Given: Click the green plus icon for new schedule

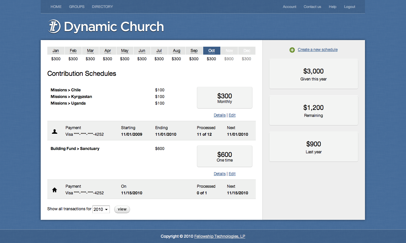Looking at the screenshot, I should [x=292, y=50].
